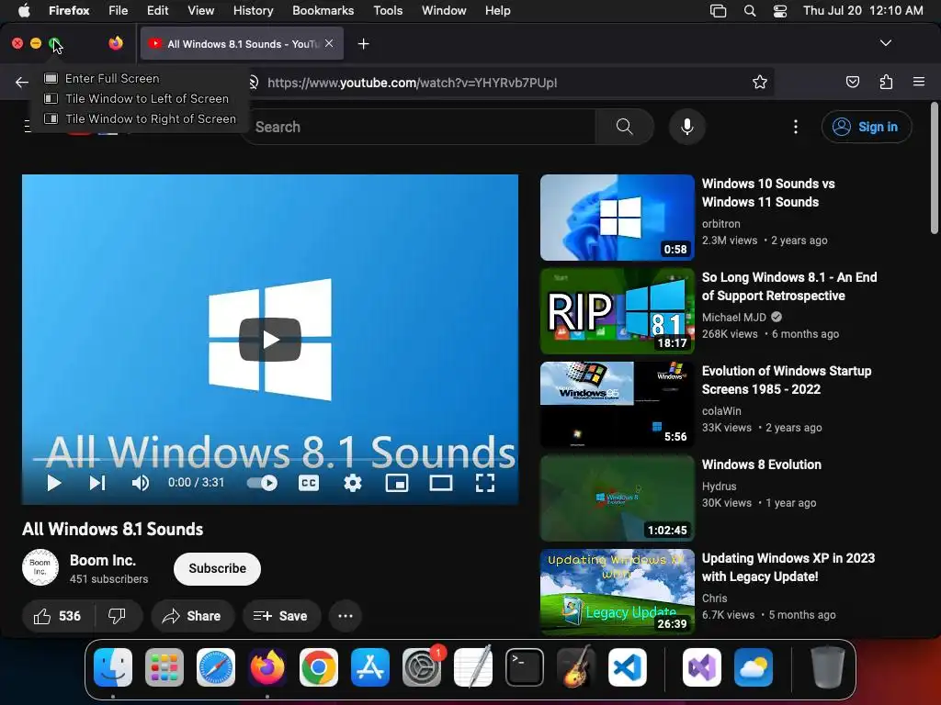
Task: Open Spotlight search in menu bar
Action: point(750,11)
